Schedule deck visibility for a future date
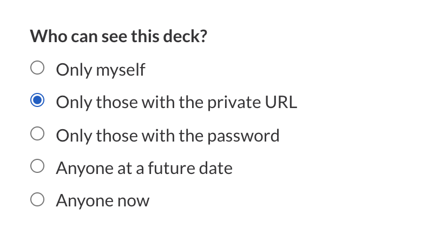421x228 pixels. click(37, 167)
